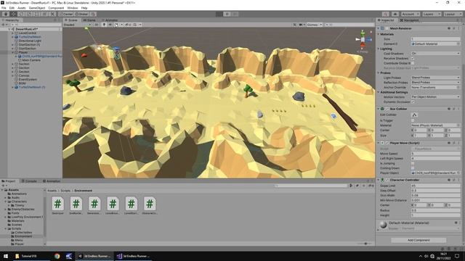Click the scene orientation gizmo

pyautogui.click(x=363, y=40)
